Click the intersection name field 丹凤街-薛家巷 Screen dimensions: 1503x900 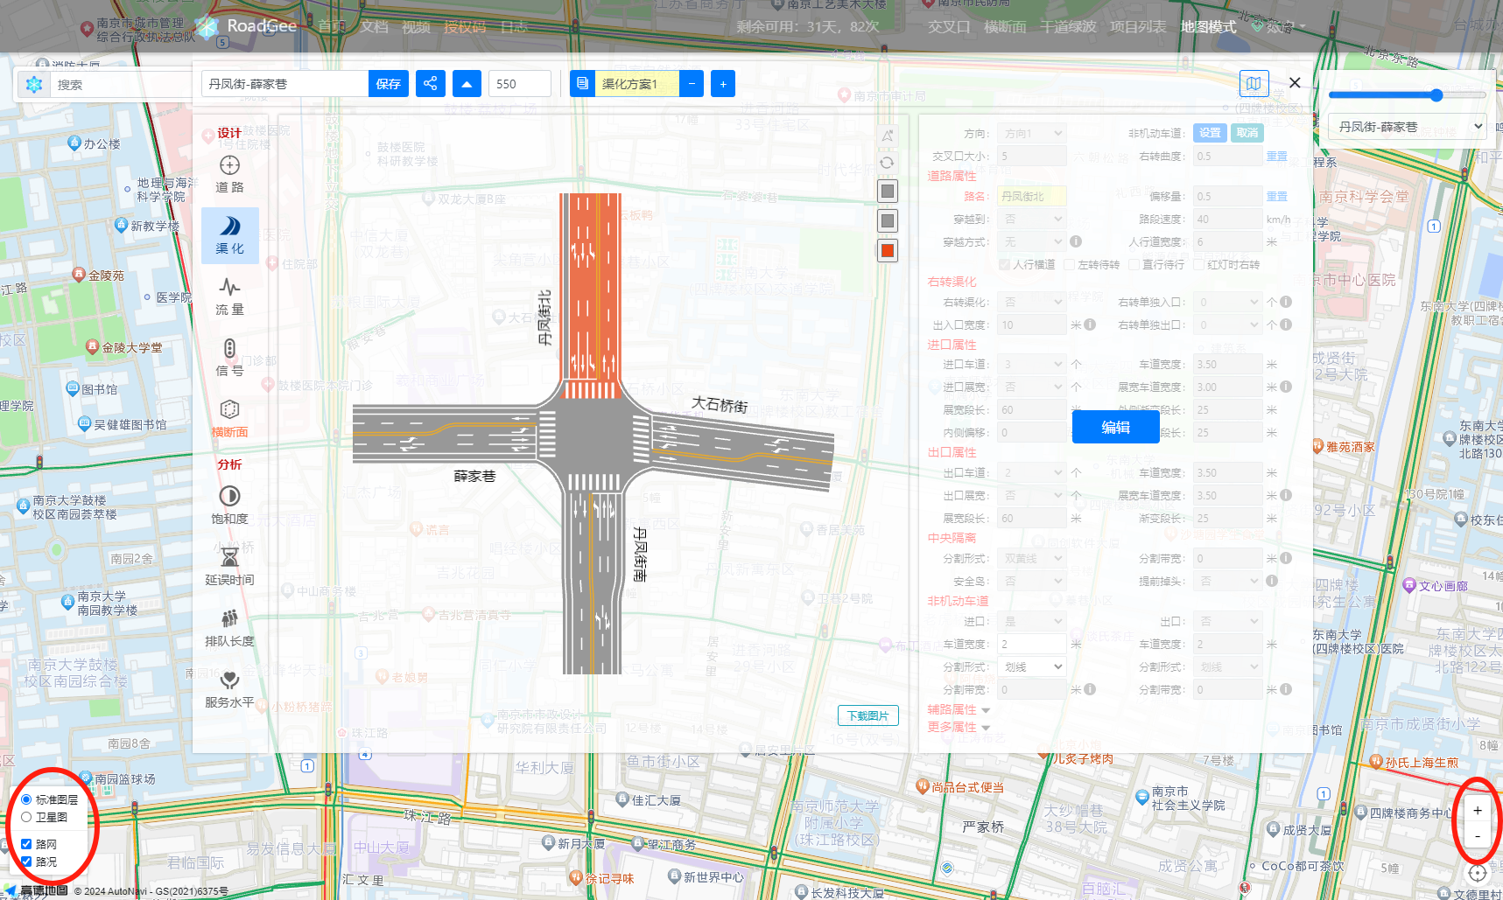pos(284,84)
